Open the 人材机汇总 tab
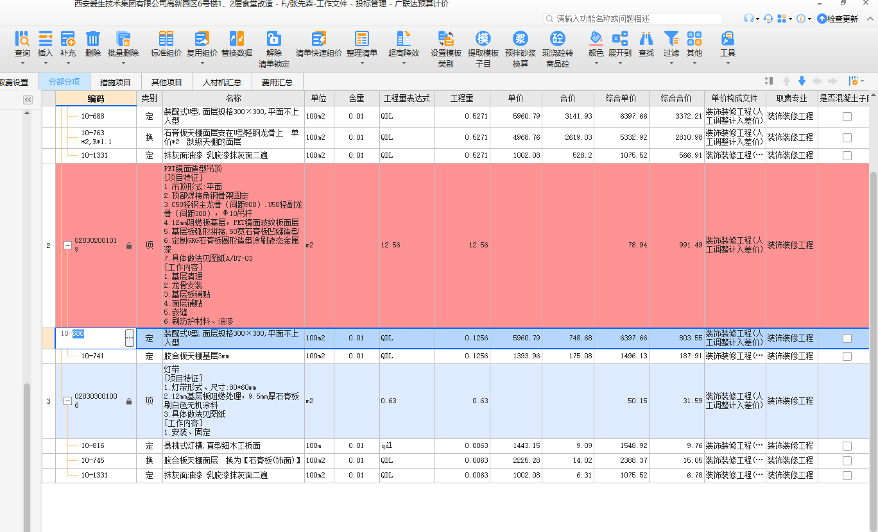 click(x=222, y=82)
